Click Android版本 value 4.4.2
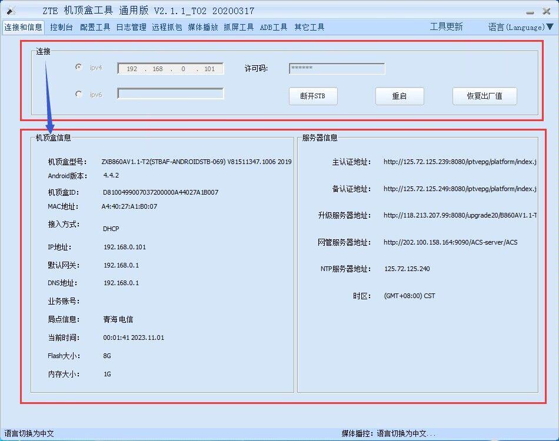The width and height of the screenshot is (559, 441). [111, 175]
